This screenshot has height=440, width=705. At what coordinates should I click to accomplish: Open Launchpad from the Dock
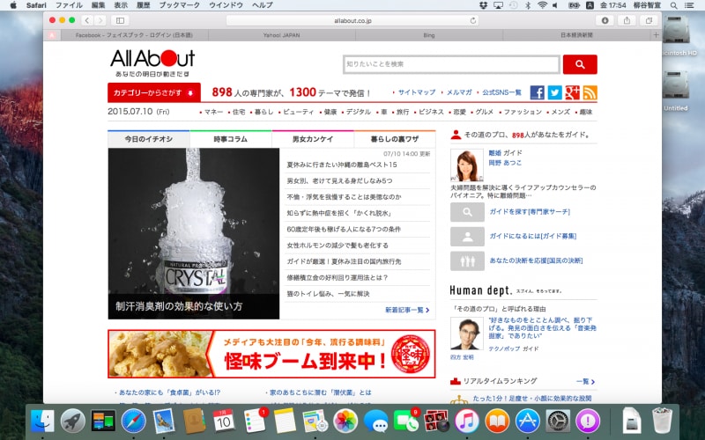73,422
